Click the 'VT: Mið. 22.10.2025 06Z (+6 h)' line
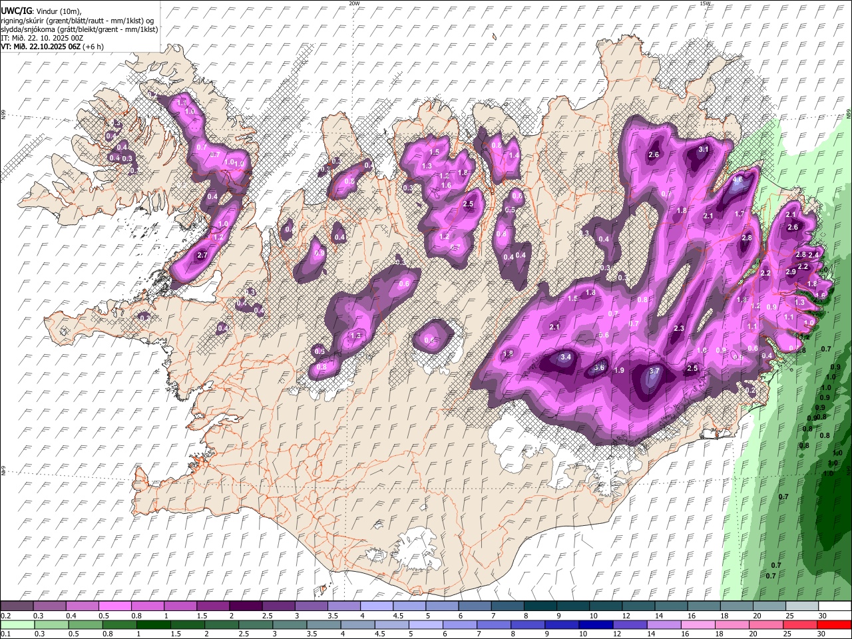 (x=51, y=47)
